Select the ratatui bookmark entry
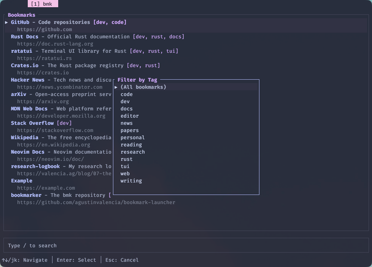This screenshot has width=372, height=267. point(21,51)
